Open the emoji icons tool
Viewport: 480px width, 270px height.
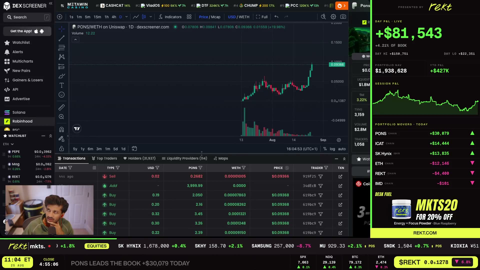(x=61, y=95)
